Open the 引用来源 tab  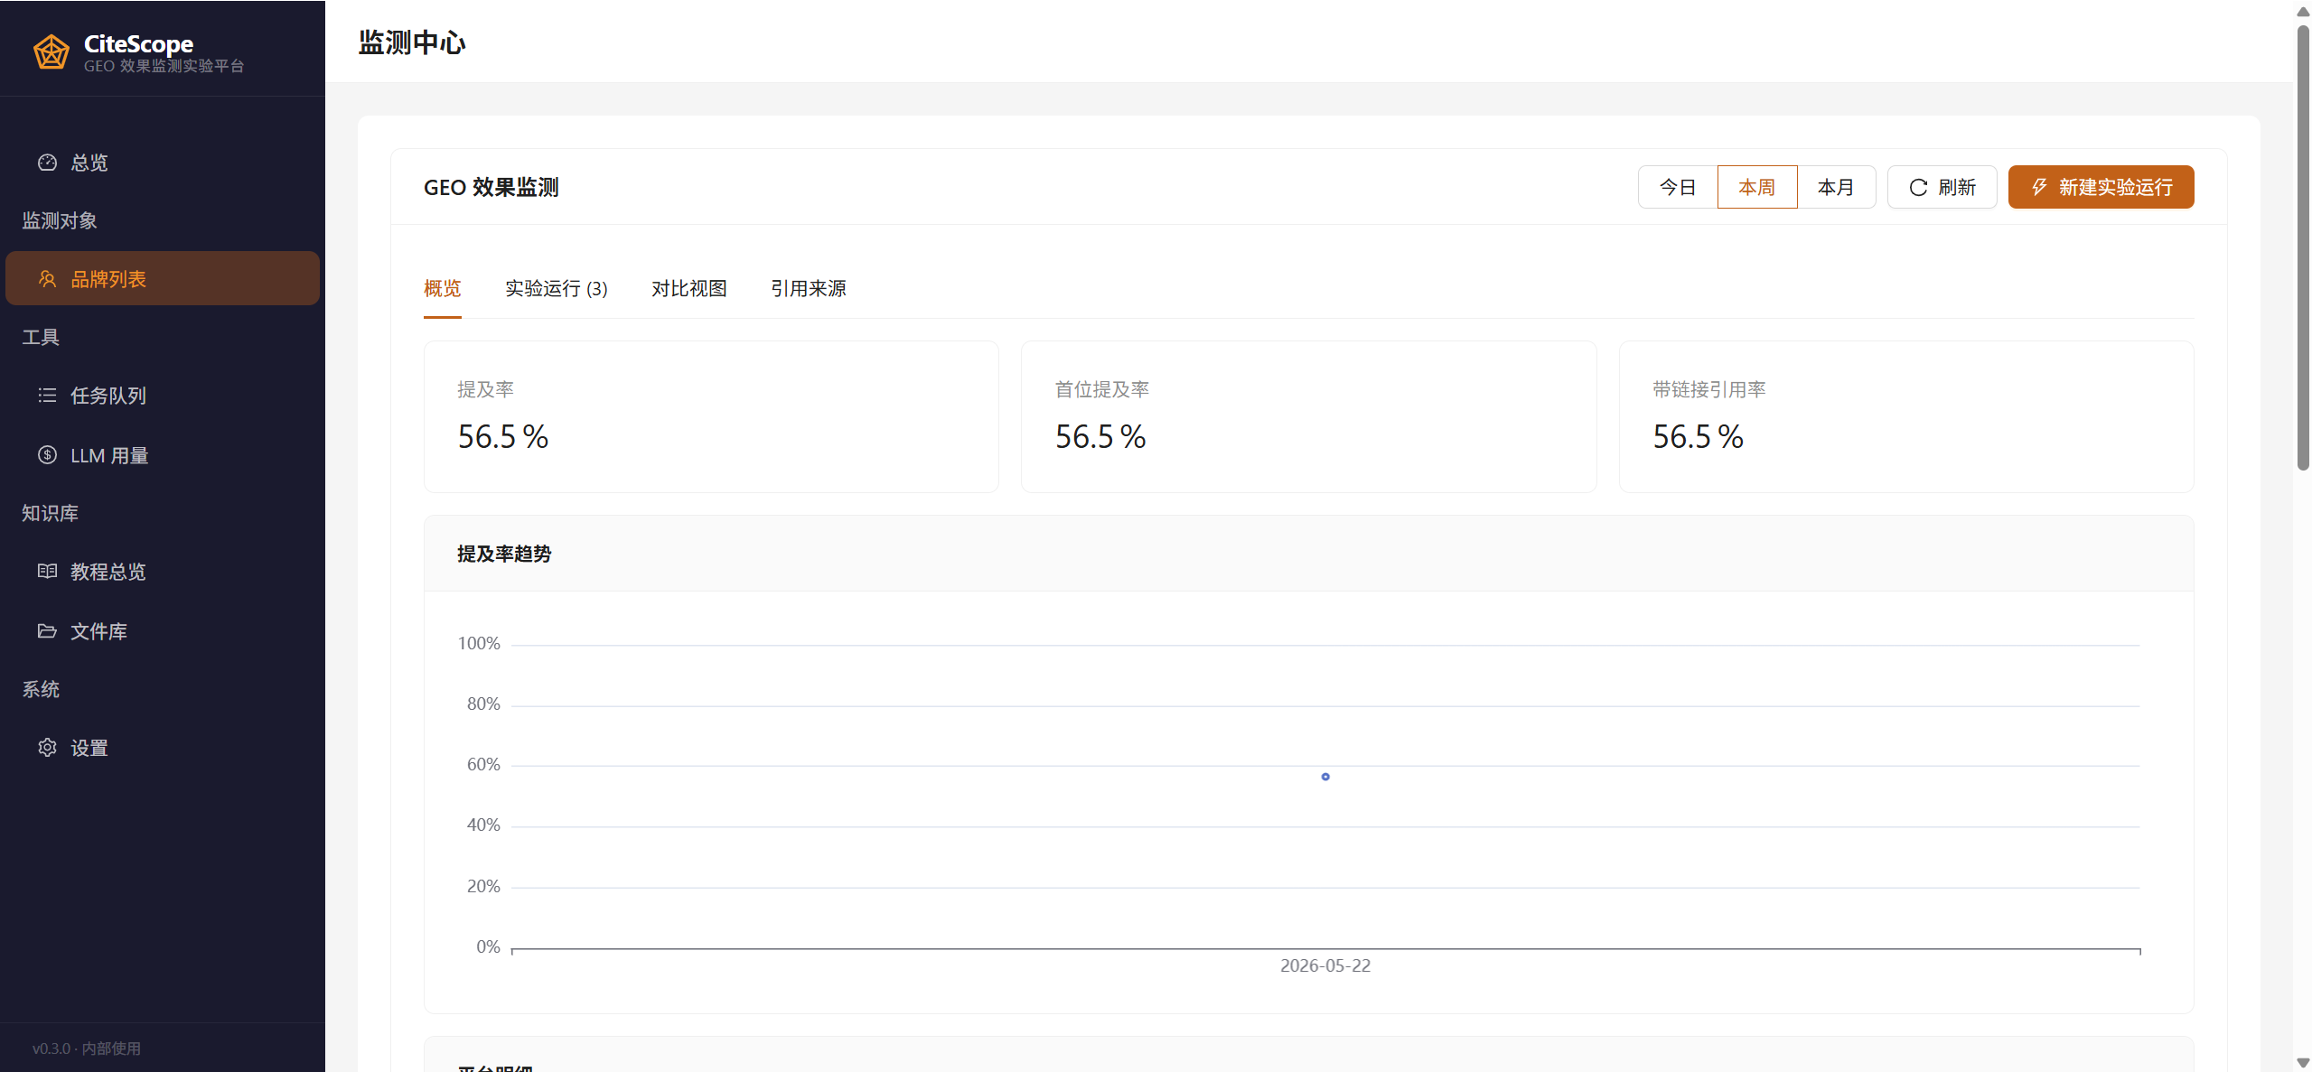[x=809, y=288]
